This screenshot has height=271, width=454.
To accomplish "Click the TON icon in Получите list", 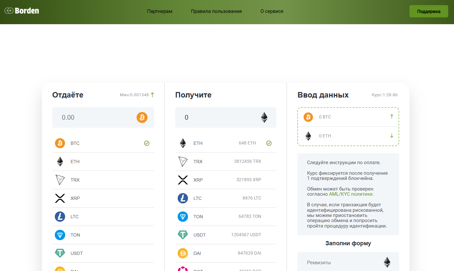I will pyautogui.click(x=183, y=217).
